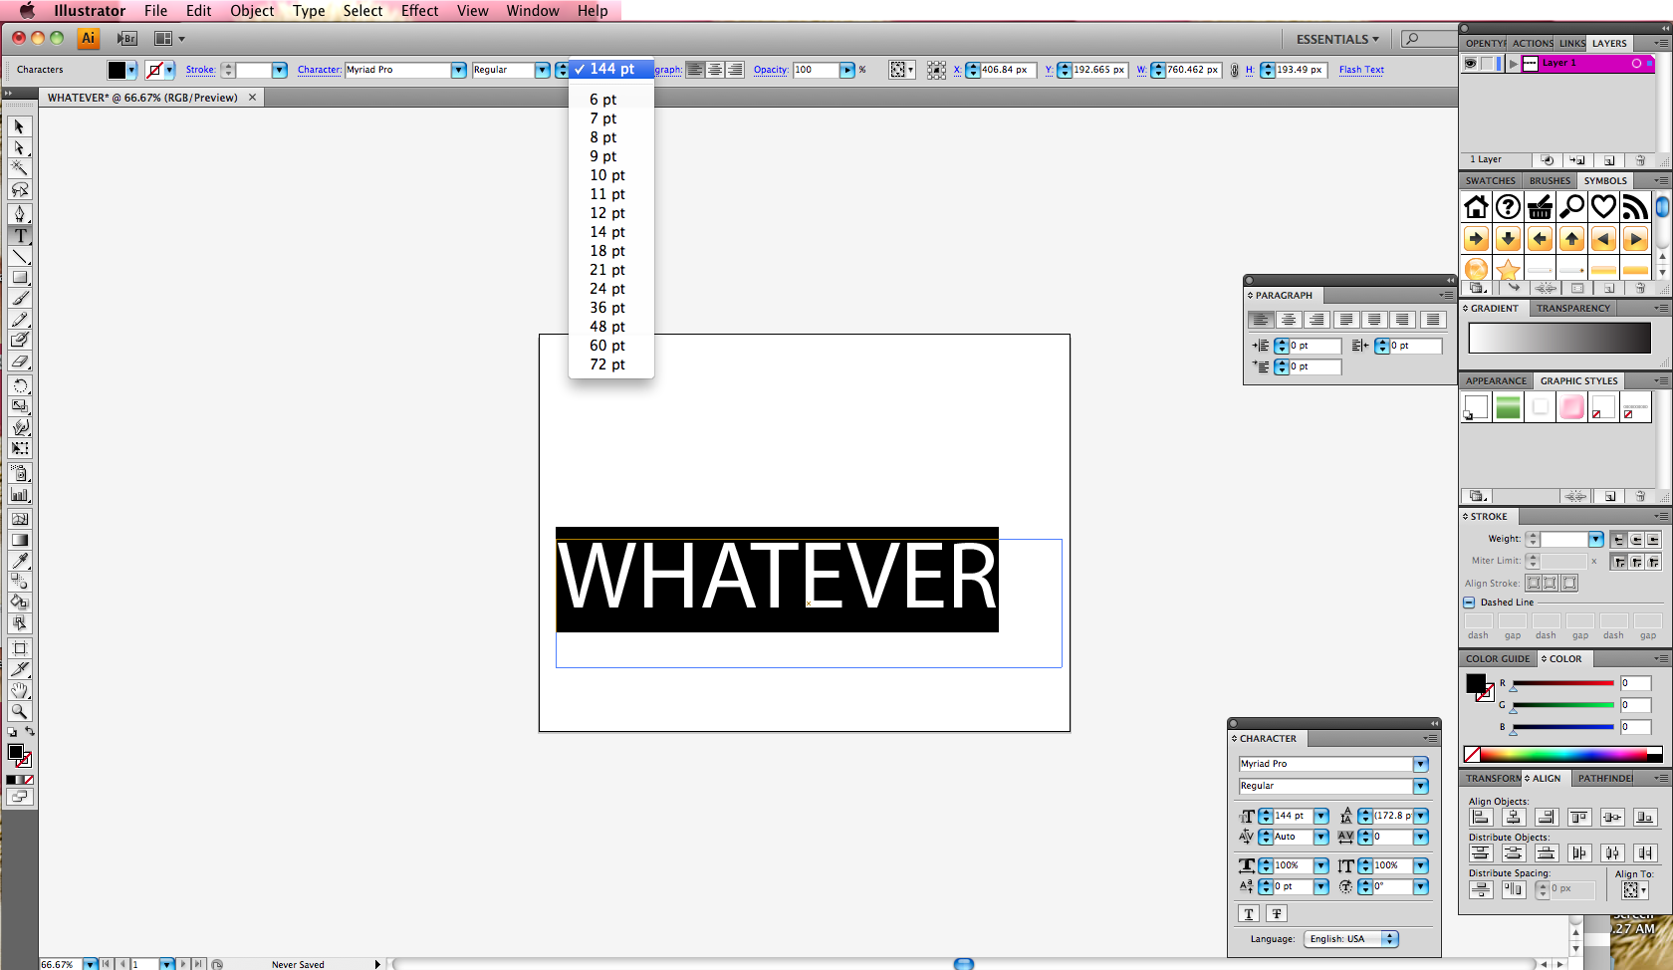Click the round cap button in Stroke panel
Viewport: 1673px width, 970px height.
[x=1635, y=539]
